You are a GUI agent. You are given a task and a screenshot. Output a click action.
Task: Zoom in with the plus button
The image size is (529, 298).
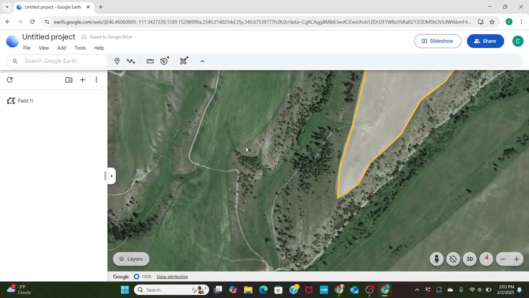tap(516, 259)
